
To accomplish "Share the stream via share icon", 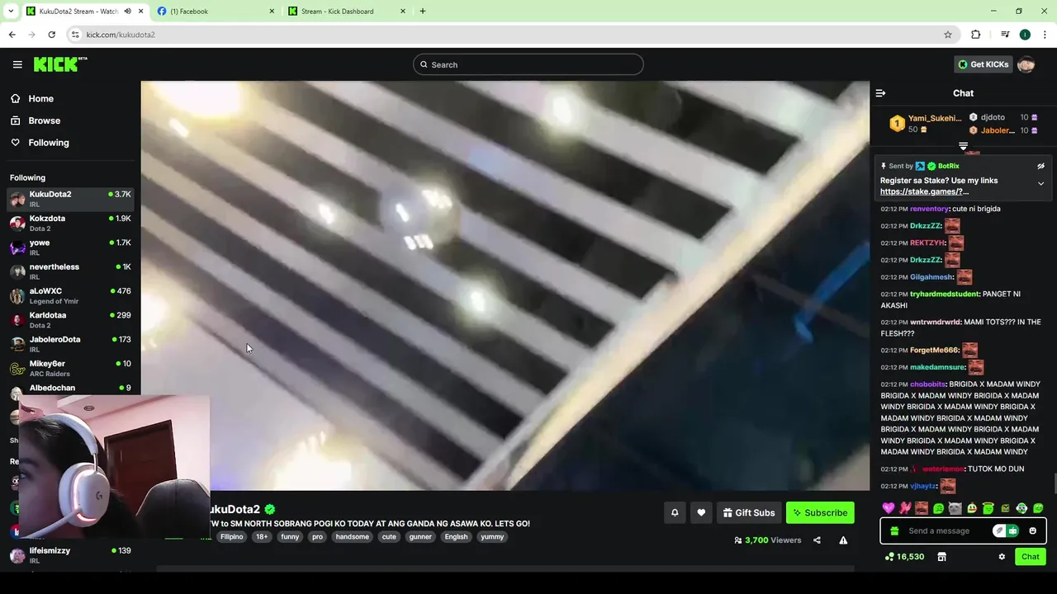I will (817, 540).
